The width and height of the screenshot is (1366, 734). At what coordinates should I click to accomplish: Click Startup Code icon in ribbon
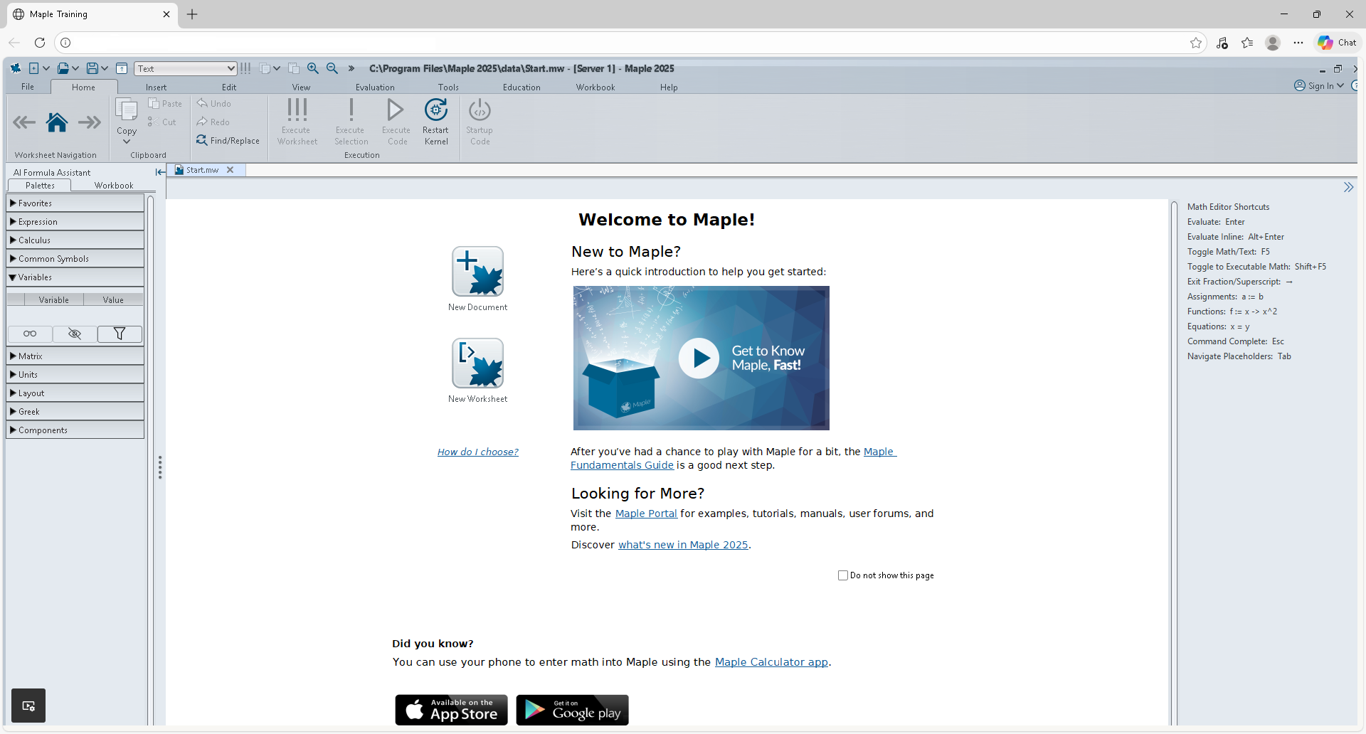[x=480, y=110]
